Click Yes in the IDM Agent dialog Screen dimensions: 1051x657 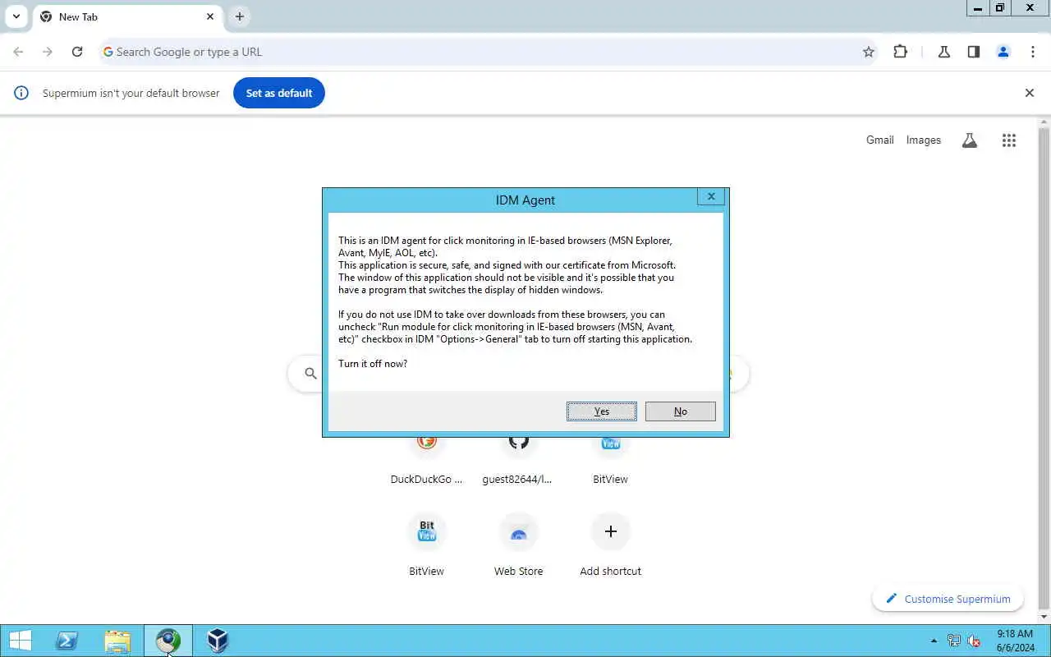tap(602, 411)
